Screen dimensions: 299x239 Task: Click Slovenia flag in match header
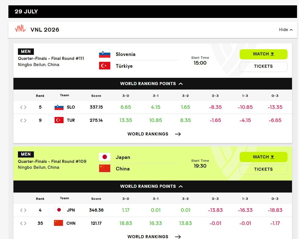105,54
